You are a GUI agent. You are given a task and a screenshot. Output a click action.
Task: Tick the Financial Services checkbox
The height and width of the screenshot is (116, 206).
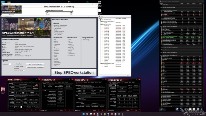tap(53, 33)
